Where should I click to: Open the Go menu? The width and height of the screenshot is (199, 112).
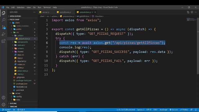(x=34, y=7)
